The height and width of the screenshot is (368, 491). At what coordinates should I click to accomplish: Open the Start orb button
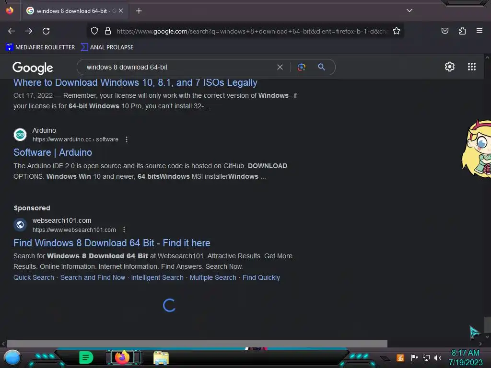[12, 358]
